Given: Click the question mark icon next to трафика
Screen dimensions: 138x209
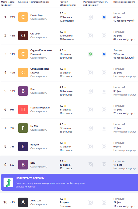Looking at the screenshot, I should [11, 5].
